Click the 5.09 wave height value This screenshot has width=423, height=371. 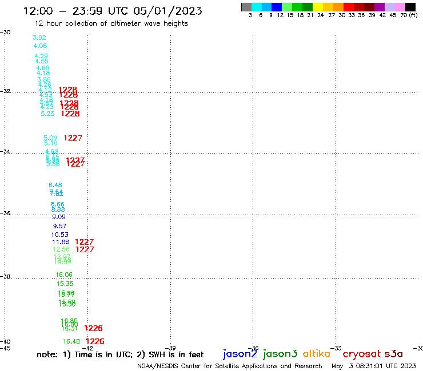pos(50,138)
